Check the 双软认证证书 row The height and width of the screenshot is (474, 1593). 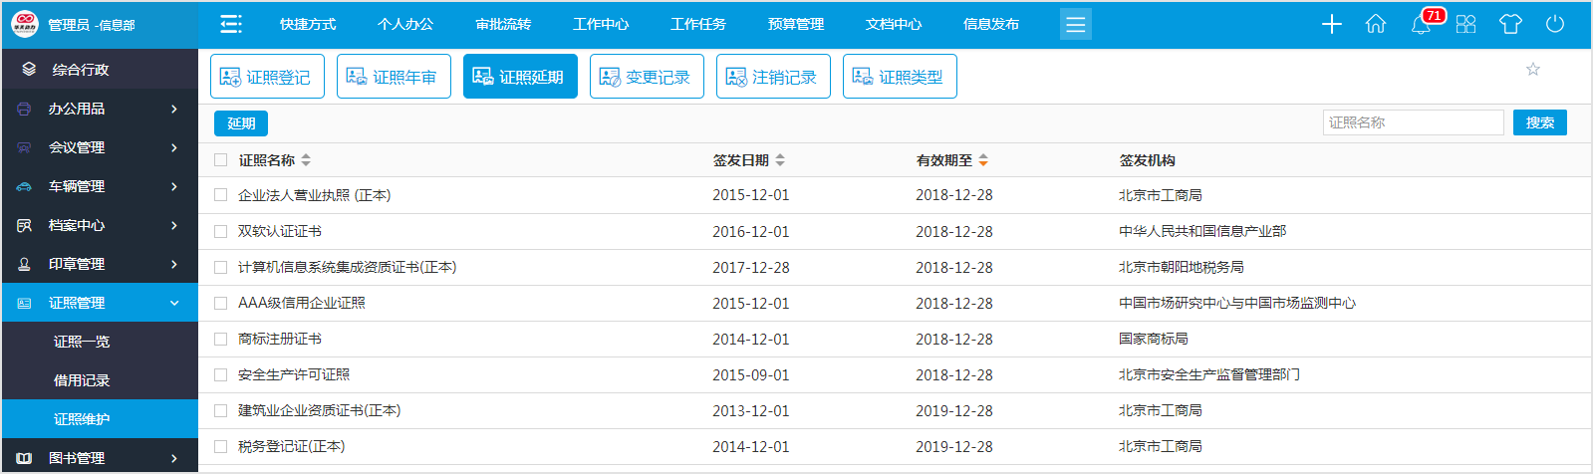pyautogui.click(x=220, y=231)
